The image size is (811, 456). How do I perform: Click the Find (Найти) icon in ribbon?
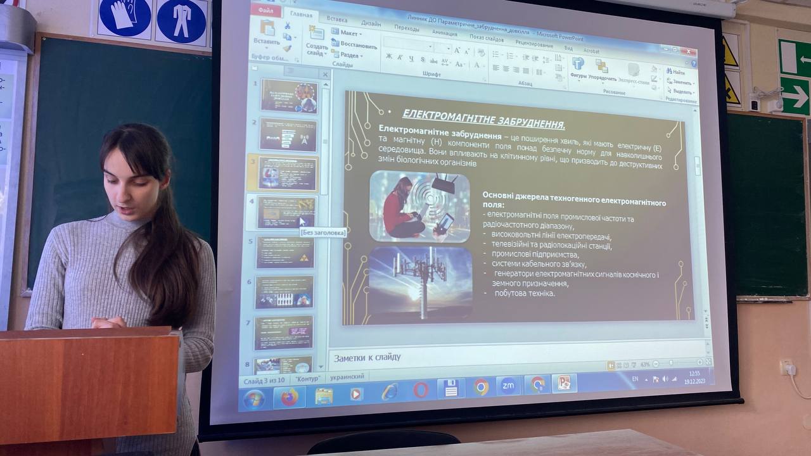click(675, 72)
